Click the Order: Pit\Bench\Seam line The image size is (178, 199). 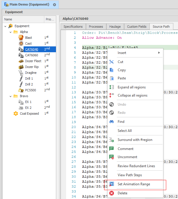130,33
